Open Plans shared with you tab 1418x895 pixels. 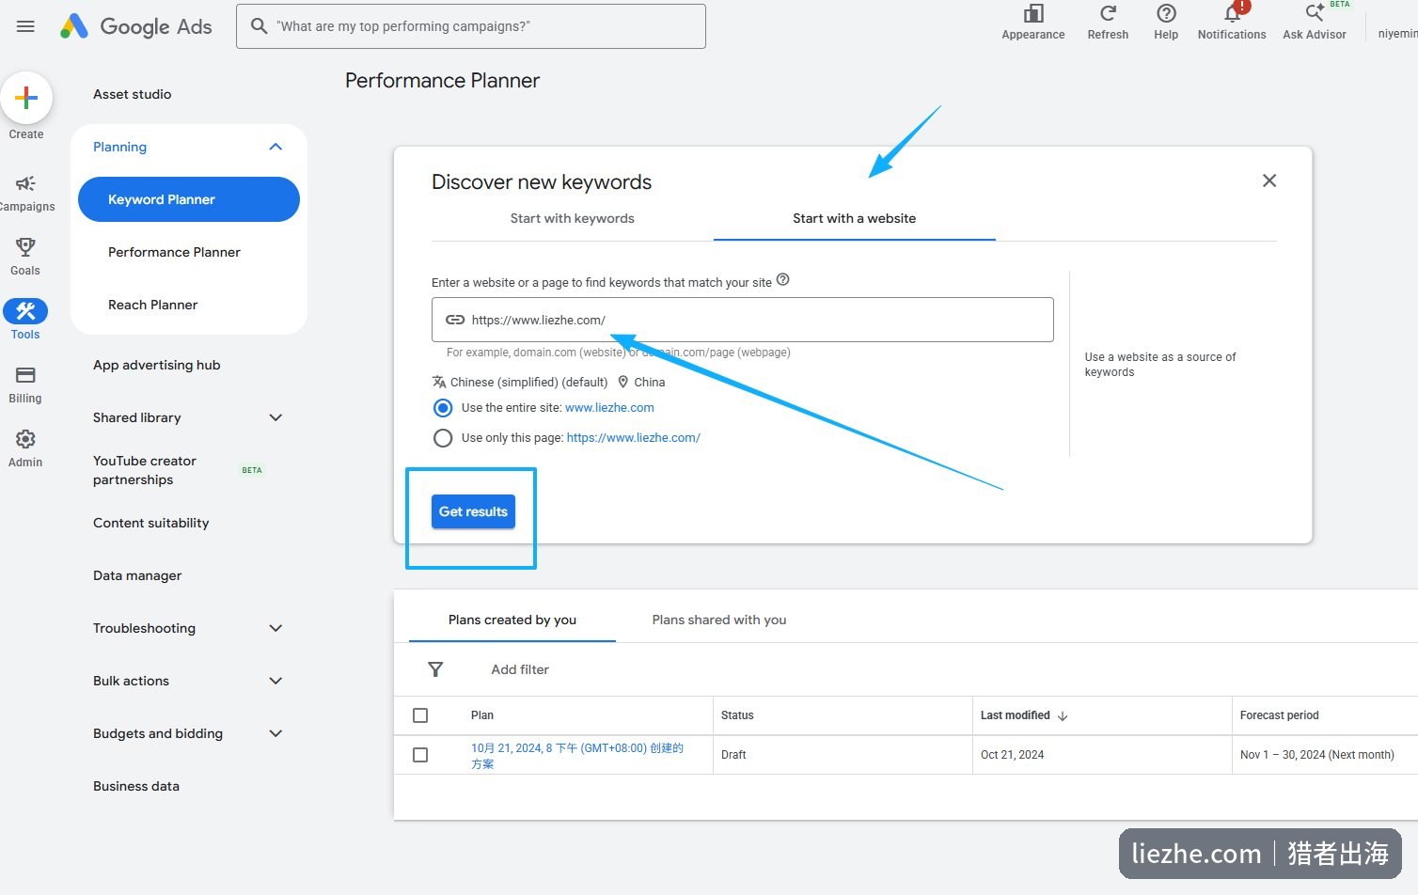click(719, 620)
